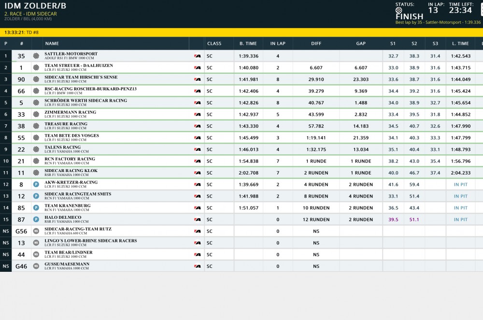Click the red class logo in Sattler-Motorsport row
The height and width of the screenshot is (320, 483).
click(198, 56)
